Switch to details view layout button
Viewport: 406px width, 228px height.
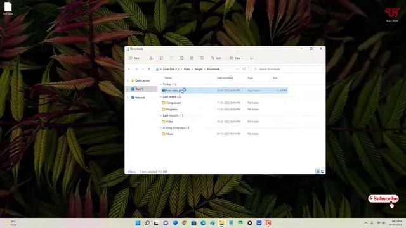coord(318,172)
